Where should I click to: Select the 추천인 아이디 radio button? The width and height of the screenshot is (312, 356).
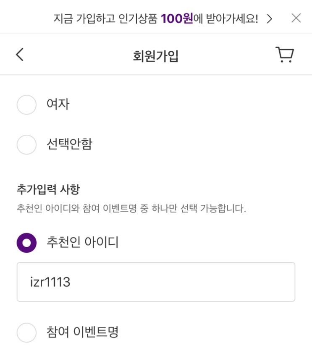(26, 243)
